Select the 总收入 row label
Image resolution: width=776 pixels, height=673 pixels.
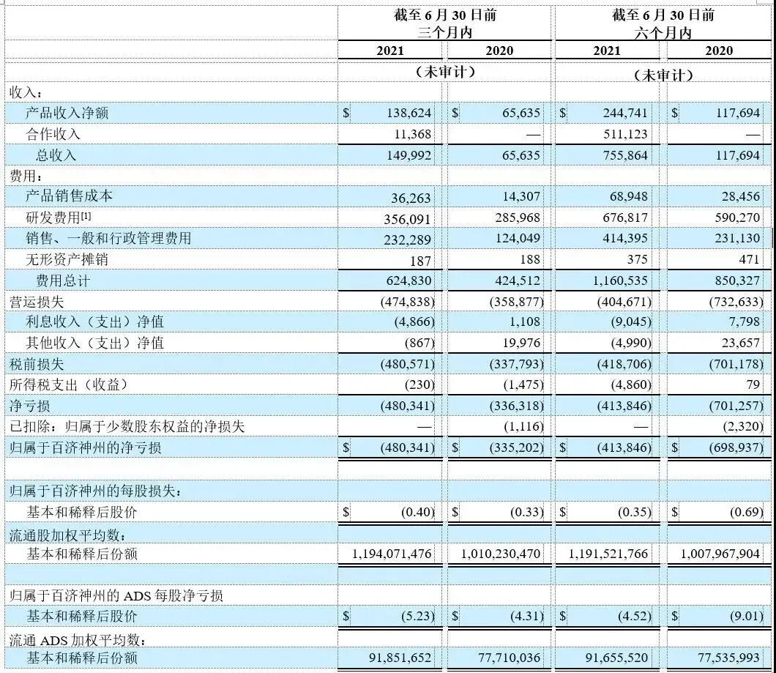coord(56,155)
